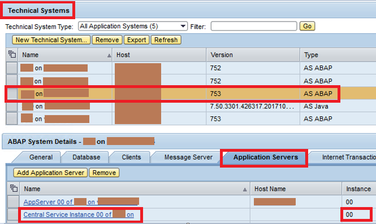Click the Go button beside Filter
The image size is (376, 224).
307,26
